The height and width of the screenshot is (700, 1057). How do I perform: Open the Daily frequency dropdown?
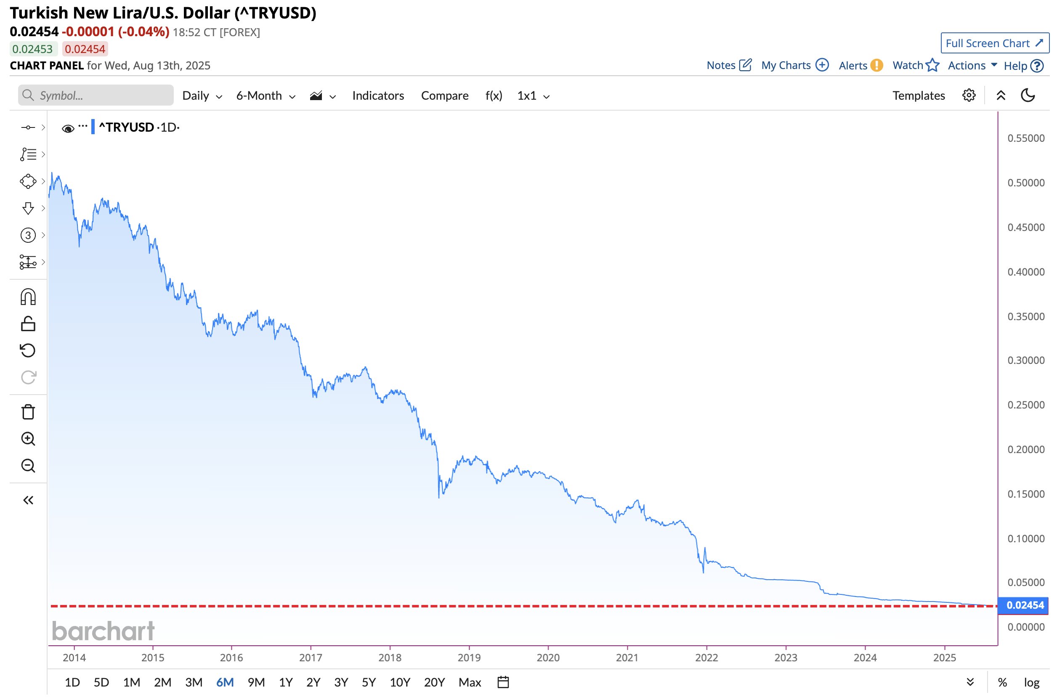pos(202,95)
